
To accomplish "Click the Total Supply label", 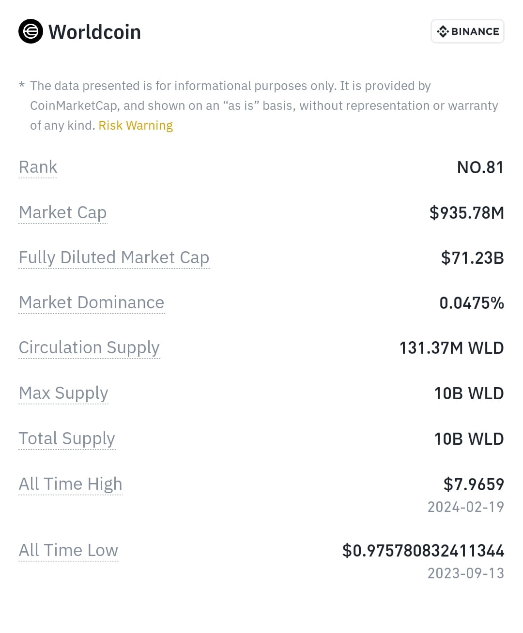I will 67,439.
